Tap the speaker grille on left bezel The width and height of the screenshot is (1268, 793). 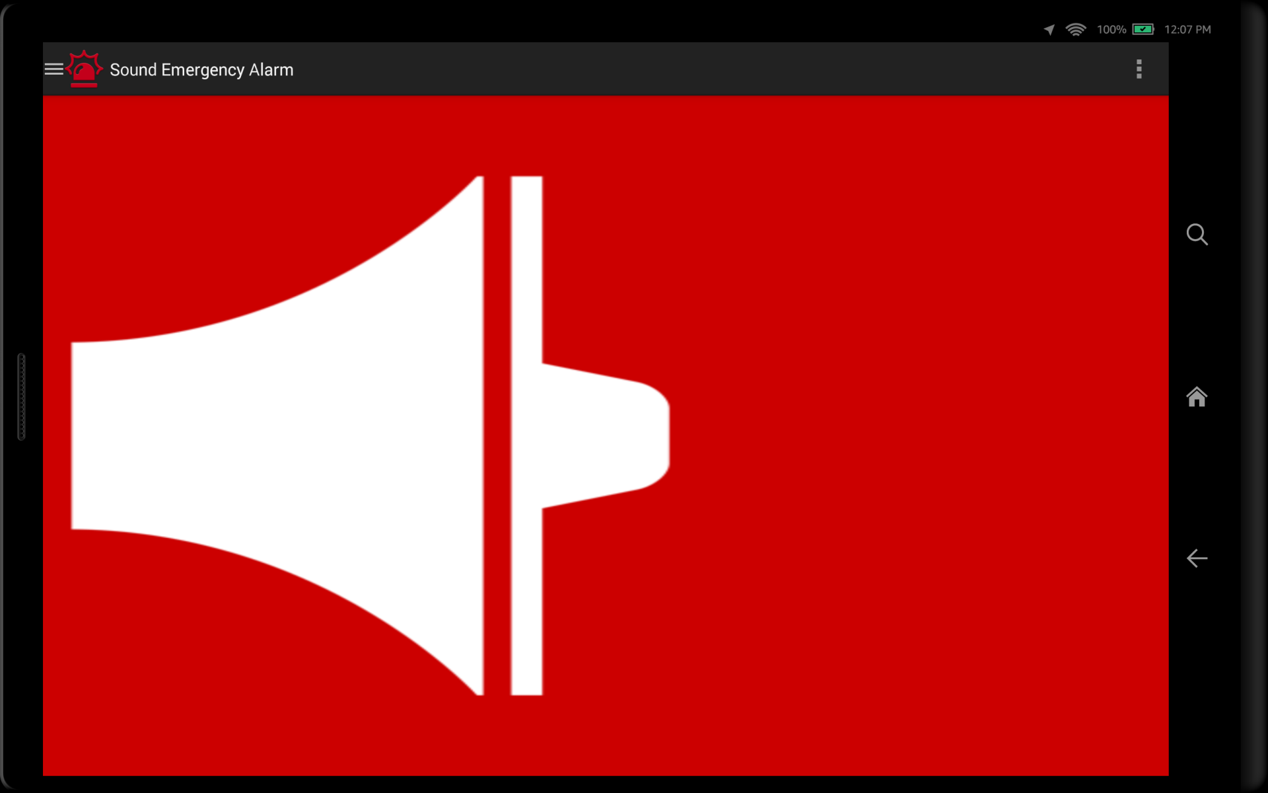click(x=21, y=397)
